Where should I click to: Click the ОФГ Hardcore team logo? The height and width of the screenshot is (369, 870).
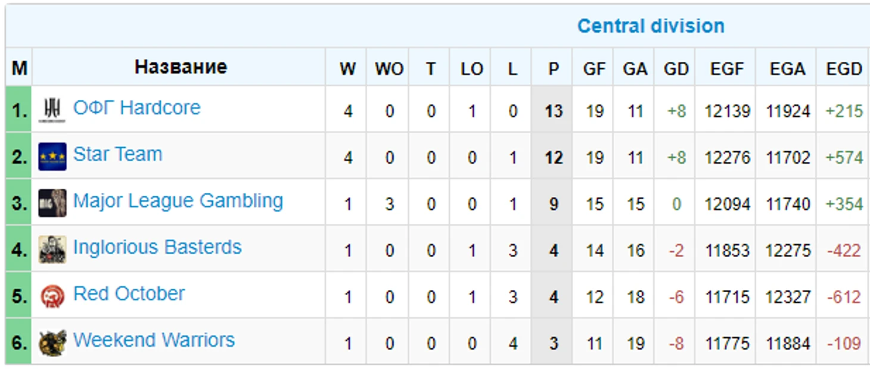click(52, 110)
